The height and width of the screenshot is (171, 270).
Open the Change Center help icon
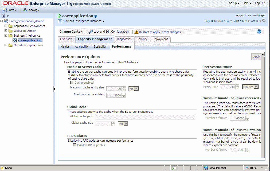click(259, 32)
